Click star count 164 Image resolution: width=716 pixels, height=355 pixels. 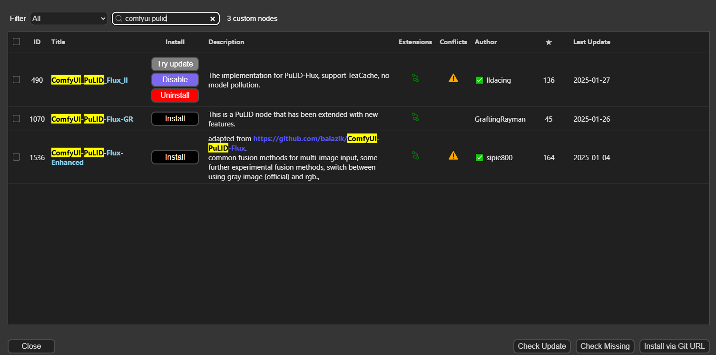click(549, 158)
